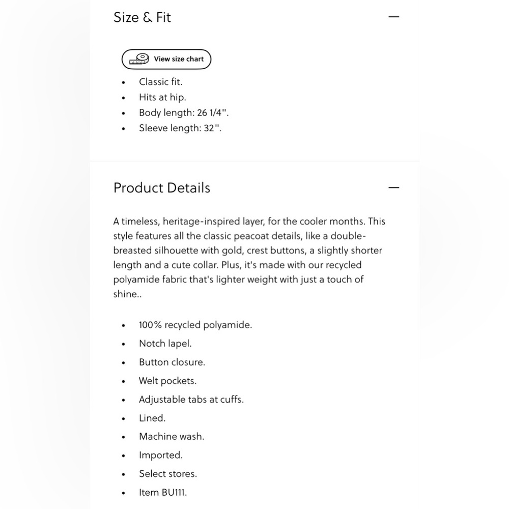509x509 pixels.
Task: Click the Item BU111 text
Action: [x=163, y=492]
